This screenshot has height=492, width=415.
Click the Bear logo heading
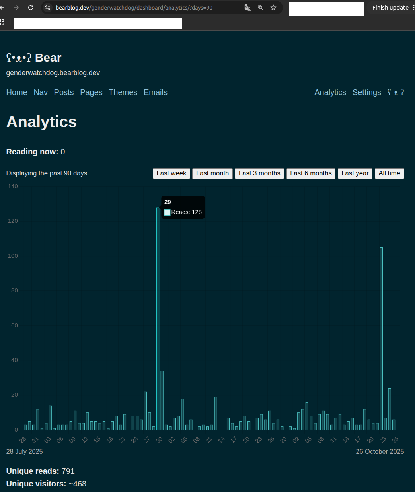[34, 58]
